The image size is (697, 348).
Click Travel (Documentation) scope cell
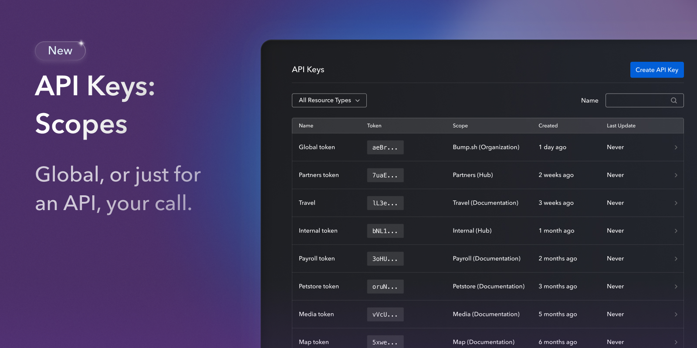pos(486,203)
